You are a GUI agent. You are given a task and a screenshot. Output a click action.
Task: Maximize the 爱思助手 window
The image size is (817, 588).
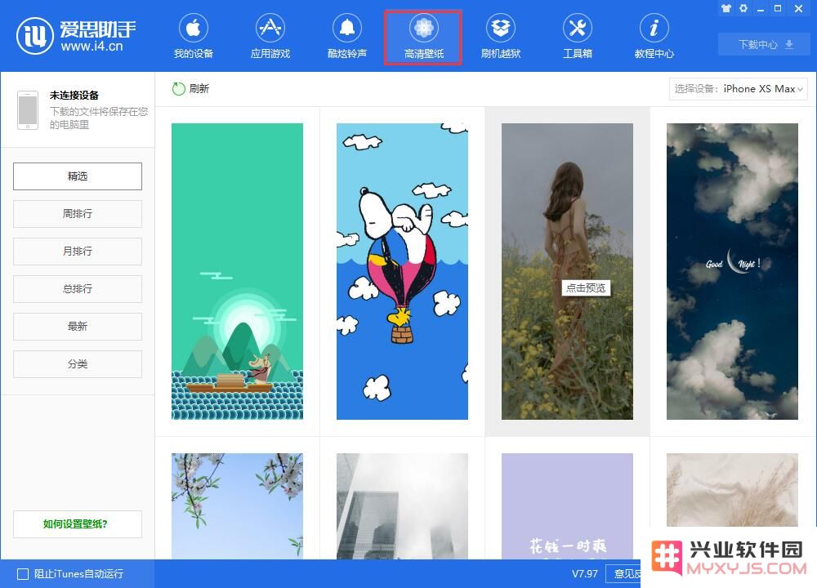coord(778,8)
